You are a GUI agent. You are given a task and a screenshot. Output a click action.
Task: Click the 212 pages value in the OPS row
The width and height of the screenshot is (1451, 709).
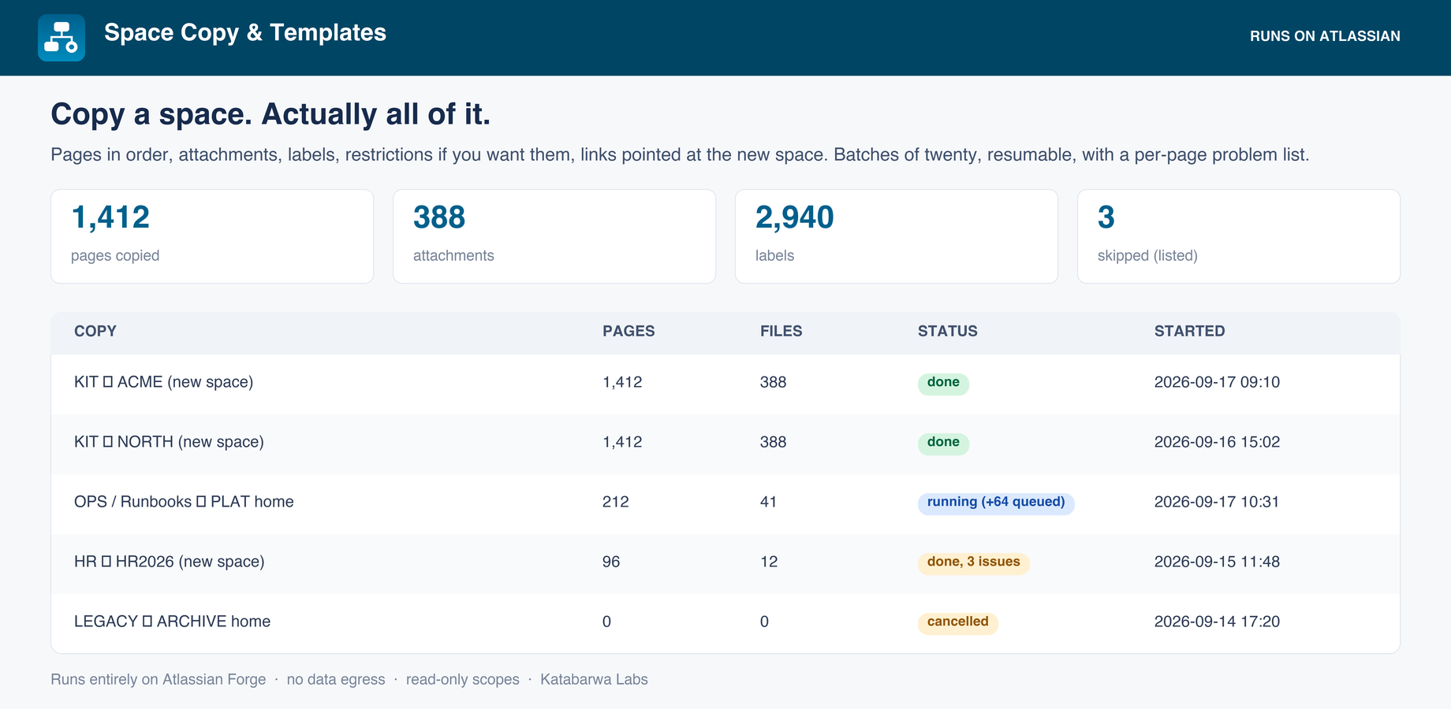616,502
